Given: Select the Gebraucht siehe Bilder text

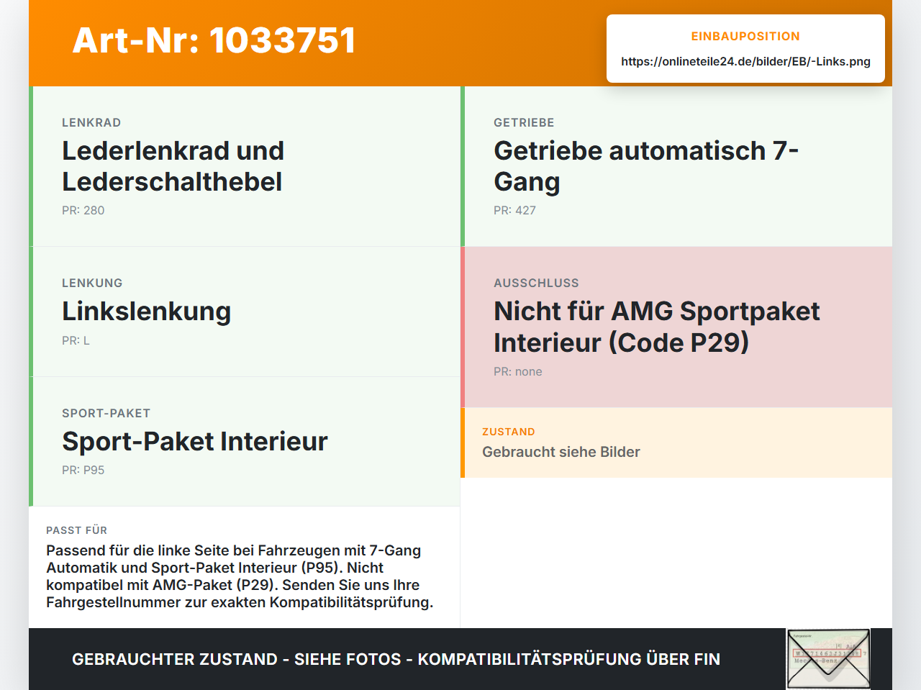Looking at the screenshot, I should coord(561,452).
